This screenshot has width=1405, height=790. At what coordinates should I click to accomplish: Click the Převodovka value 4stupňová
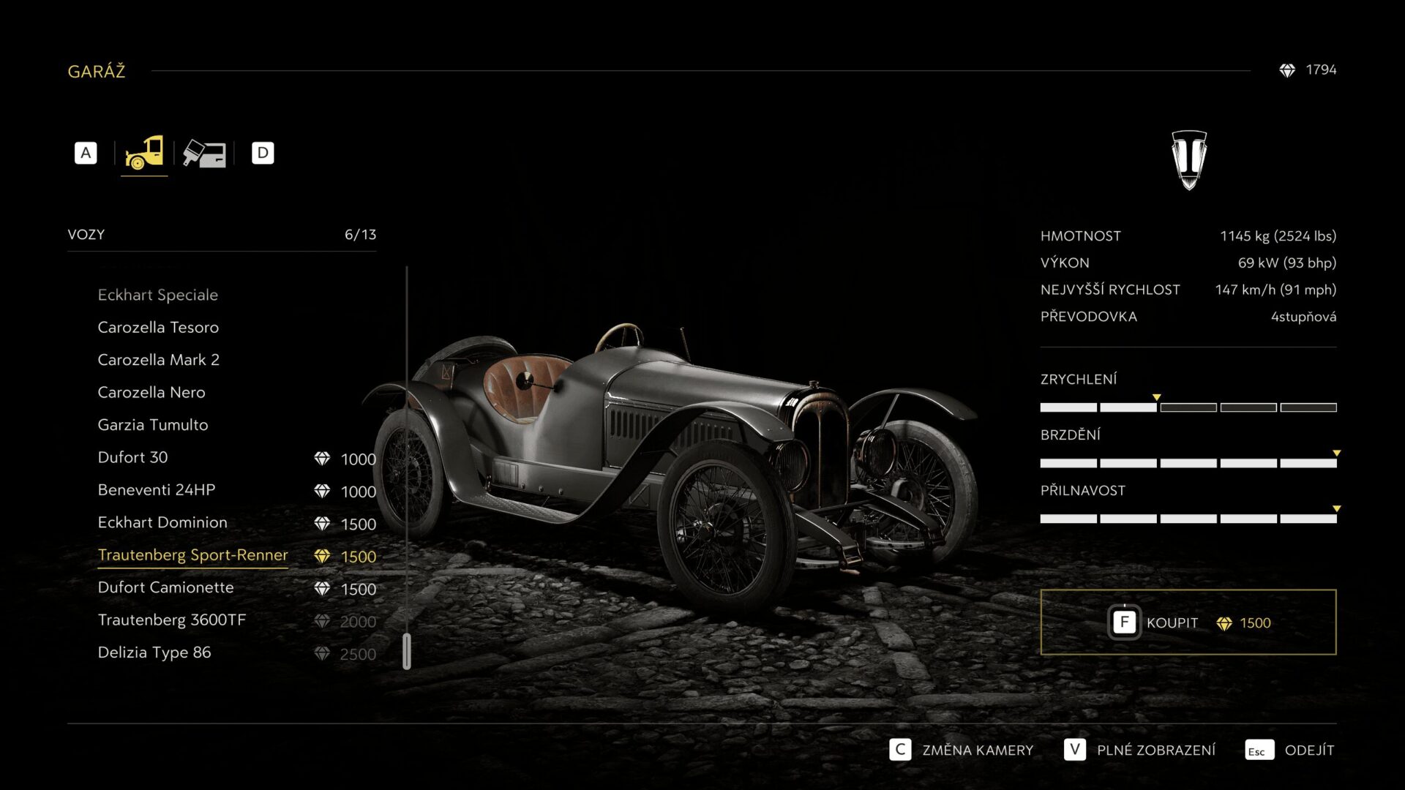[x=1303, y=317]
